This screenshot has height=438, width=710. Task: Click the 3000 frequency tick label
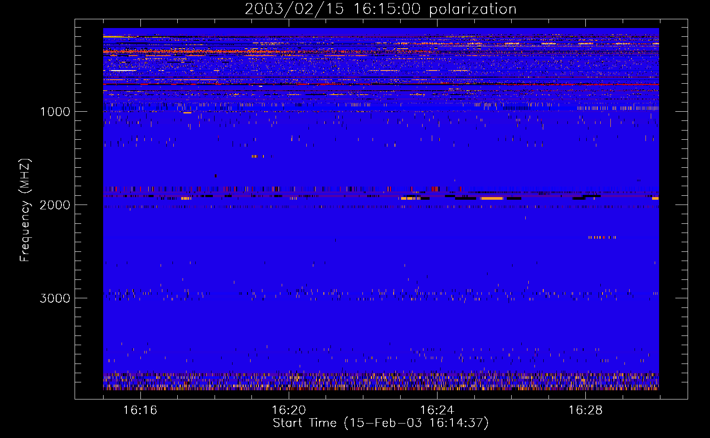pos(55,298)
